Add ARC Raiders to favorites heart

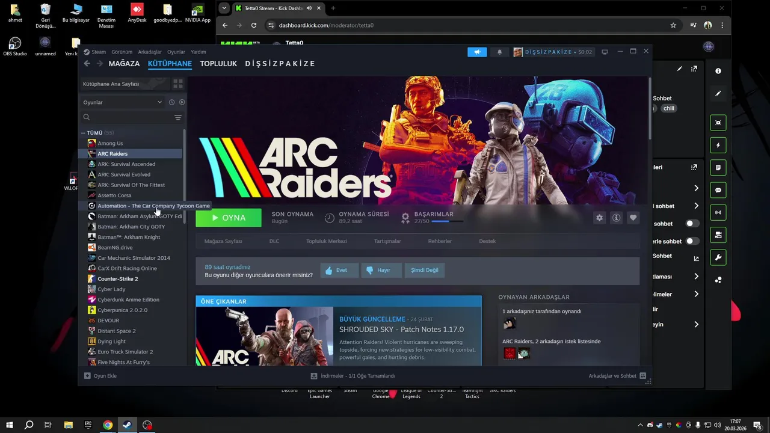point(633,218)
